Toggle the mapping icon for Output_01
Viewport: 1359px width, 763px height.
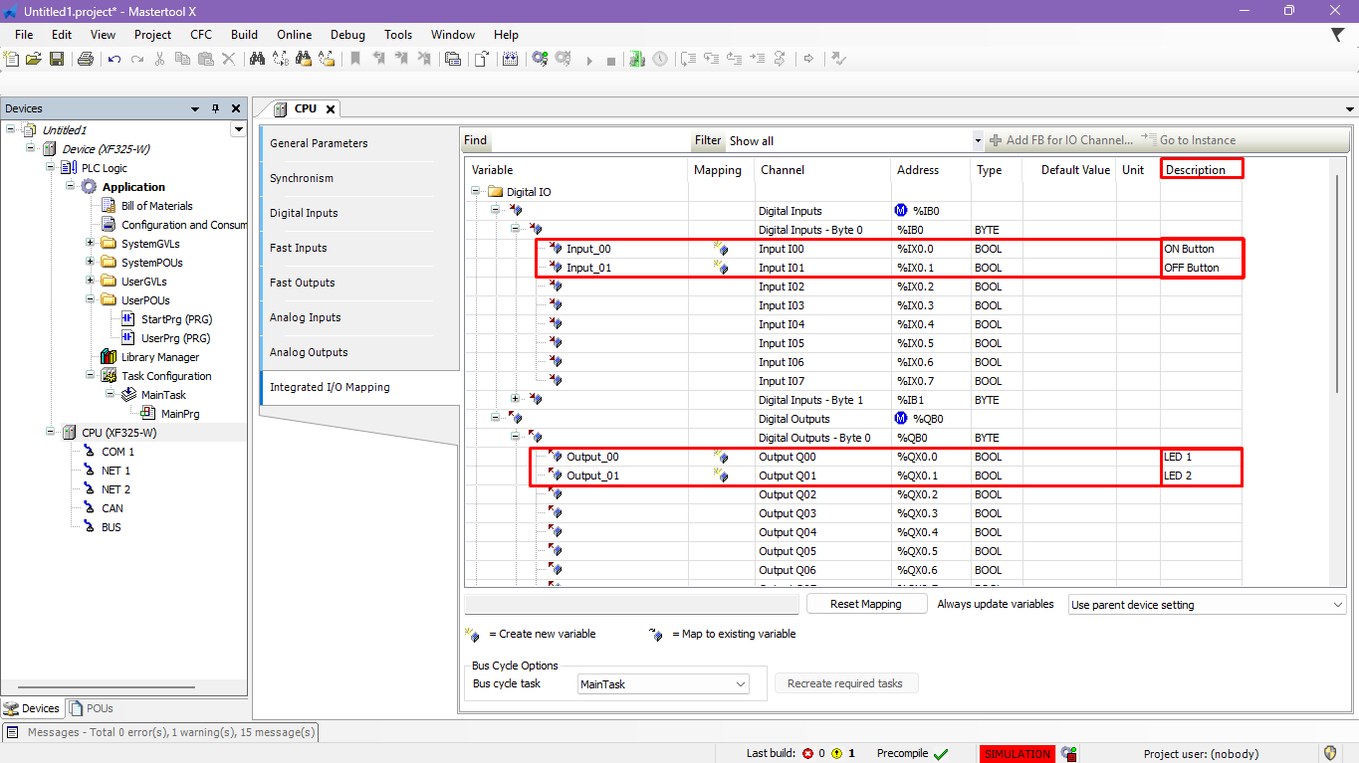721,476
